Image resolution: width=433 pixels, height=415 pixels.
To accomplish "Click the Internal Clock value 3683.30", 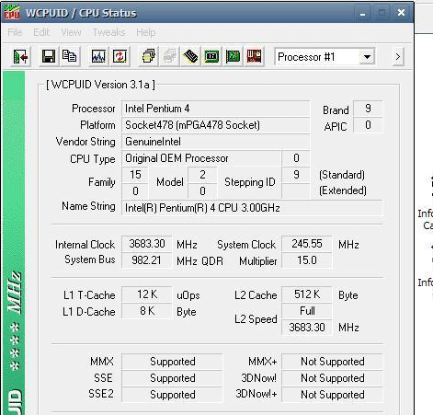I will coord(147,244).
